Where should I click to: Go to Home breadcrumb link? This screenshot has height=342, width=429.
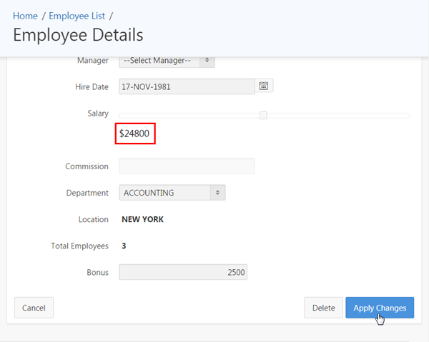coord(25,15)
